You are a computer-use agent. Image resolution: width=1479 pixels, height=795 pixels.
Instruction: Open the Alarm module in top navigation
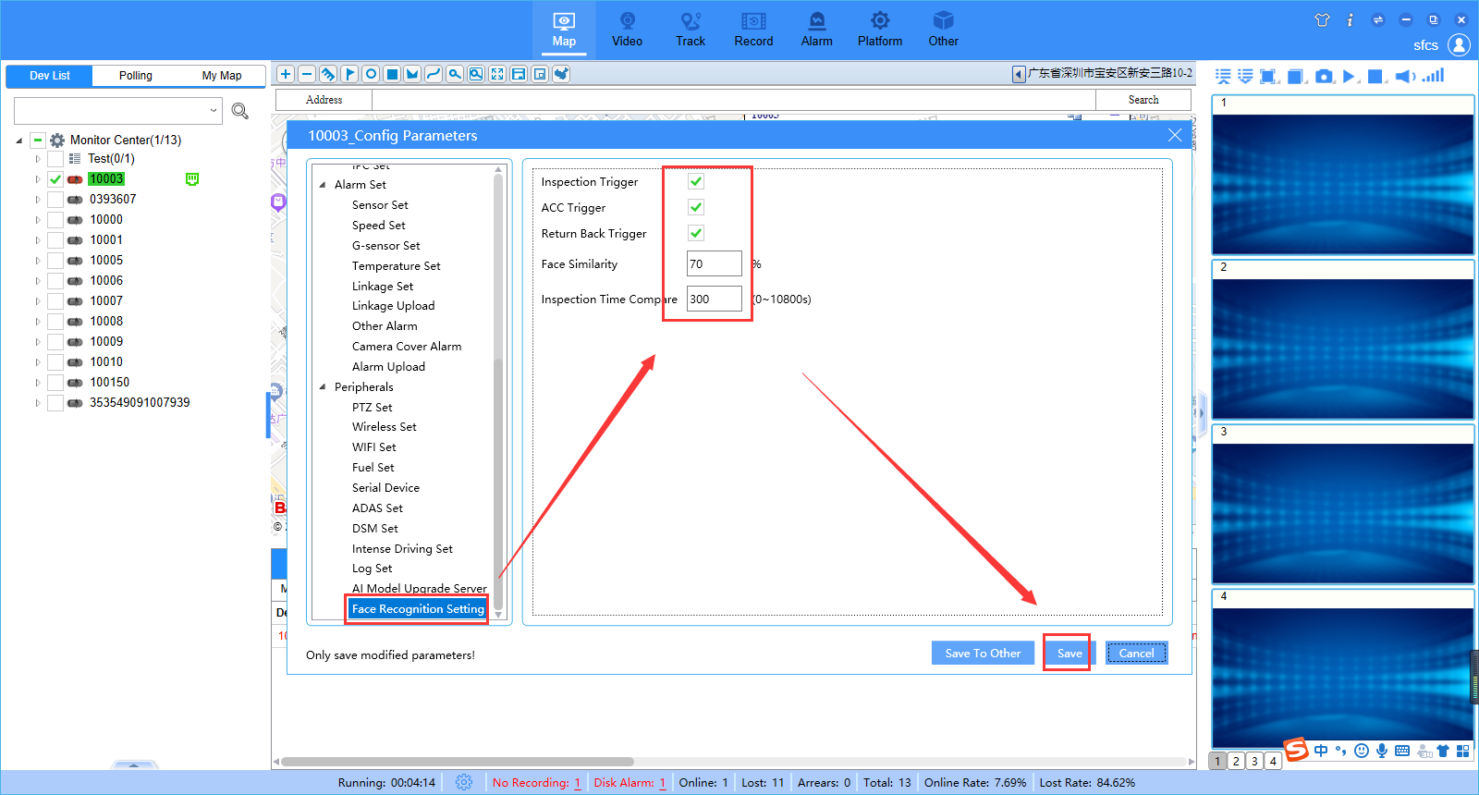point(816,30)
